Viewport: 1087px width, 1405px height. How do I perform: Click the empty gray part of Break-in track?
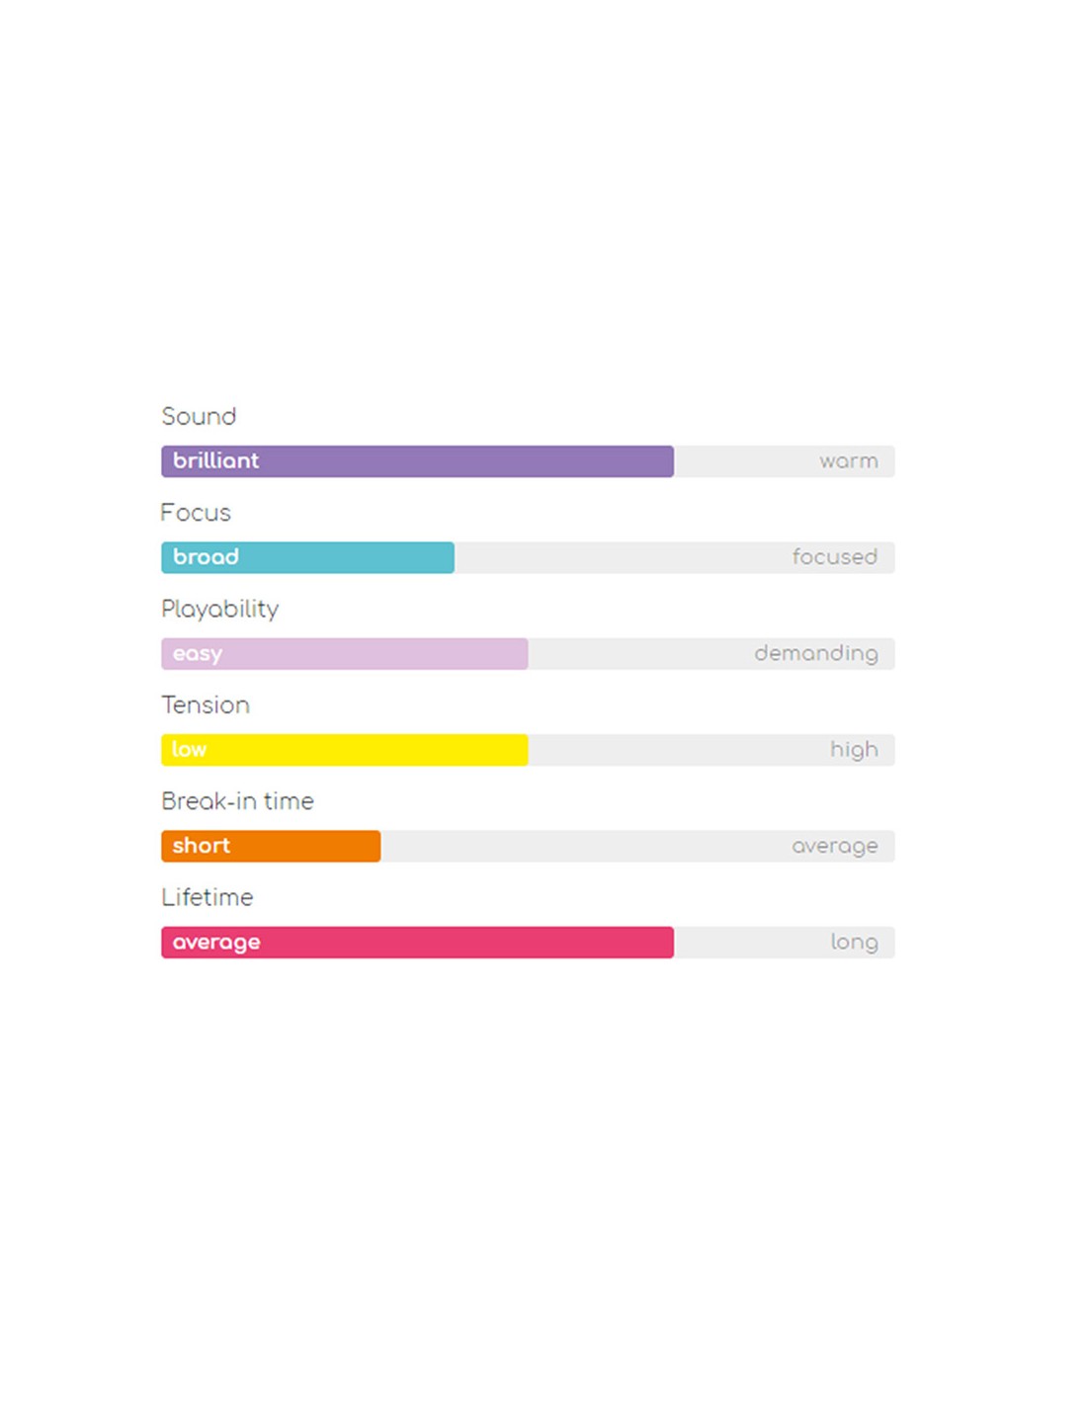coord(583,846)
